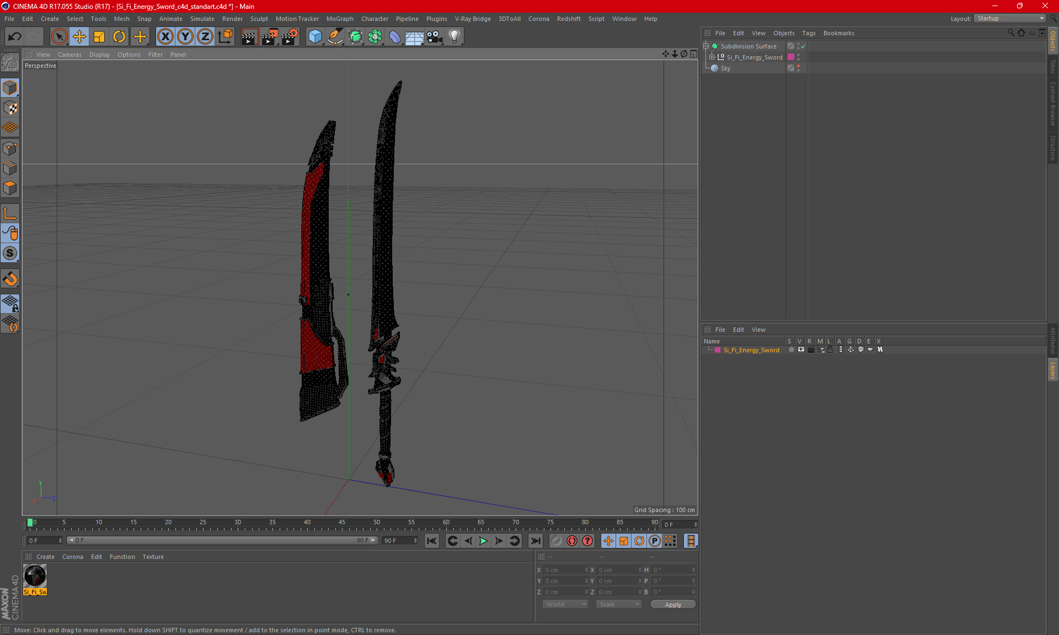Enable the Axis mode tool
1059x635 pixels.
(x=10, y=213)
